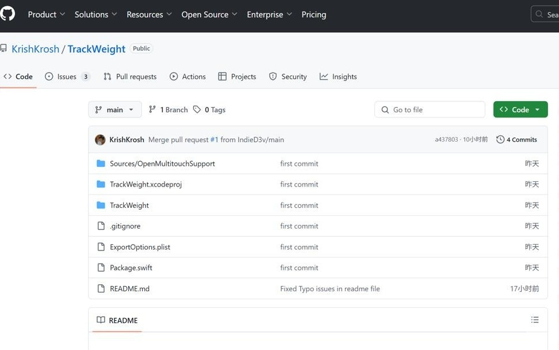Open the KrishKrosh owner profile link
Screen dimensions: 559x350
[35, 49]
